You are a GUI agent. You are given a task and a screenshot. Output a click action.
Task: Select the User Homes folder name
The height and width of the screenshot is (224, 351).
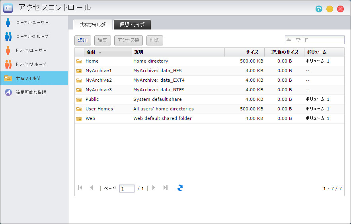(99, 109)
